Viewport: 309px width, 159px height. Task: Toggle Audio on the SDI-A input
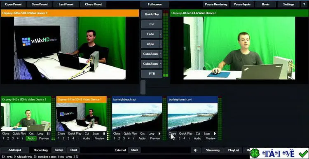coord(31,138)
